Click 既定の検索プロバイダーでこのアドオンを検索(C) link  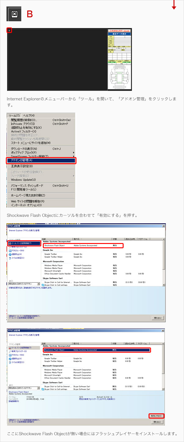point(97,399)
